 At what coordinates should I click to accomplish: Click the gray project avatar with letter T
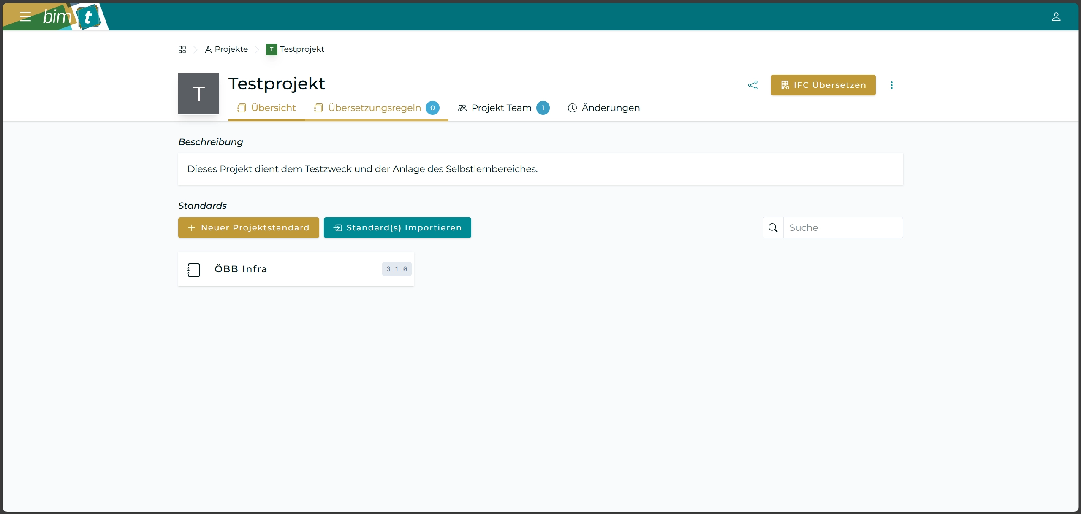pos(198,94)
